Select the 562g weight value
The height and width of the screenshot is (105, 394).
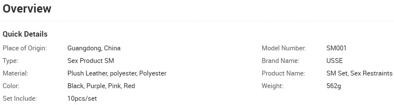[334, 86]
